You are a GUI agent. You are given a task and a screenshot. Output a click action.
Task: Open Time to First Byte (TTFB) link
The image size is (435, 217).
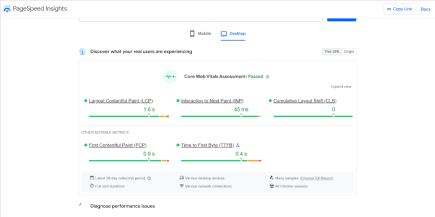pyautogui.click(x=207, y=145)
